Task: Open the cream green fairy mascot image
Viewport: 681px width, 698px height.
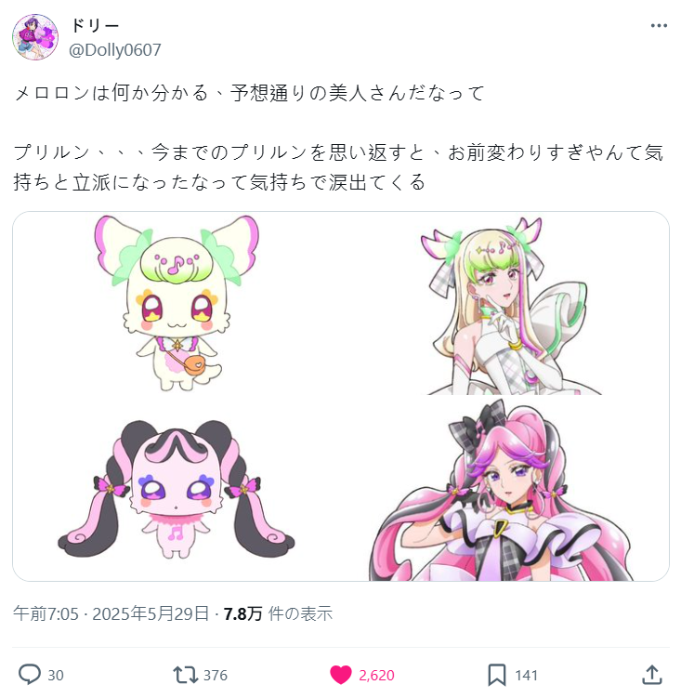Action: tap(177, 304)
